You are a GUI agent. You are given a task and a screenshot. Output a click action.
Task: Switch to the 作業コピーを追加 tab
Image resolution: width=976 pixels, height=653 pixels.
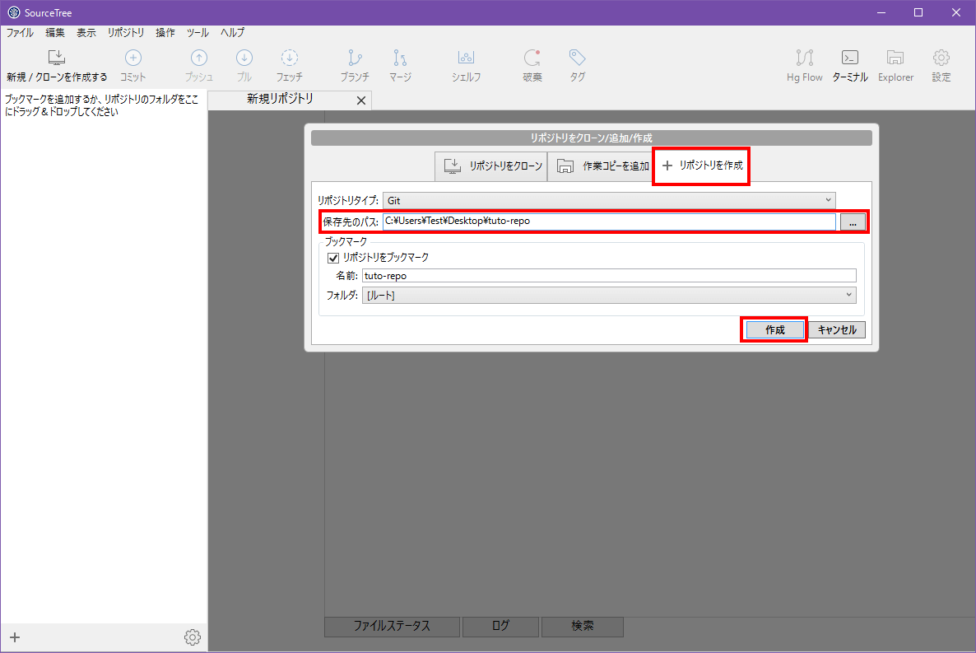[x=600, y=166]
